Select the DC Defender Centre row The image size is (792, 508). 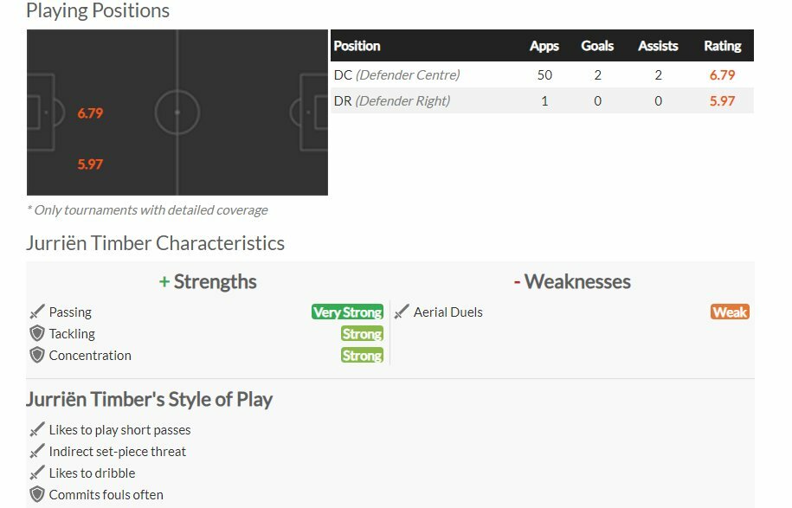[542, 74]
